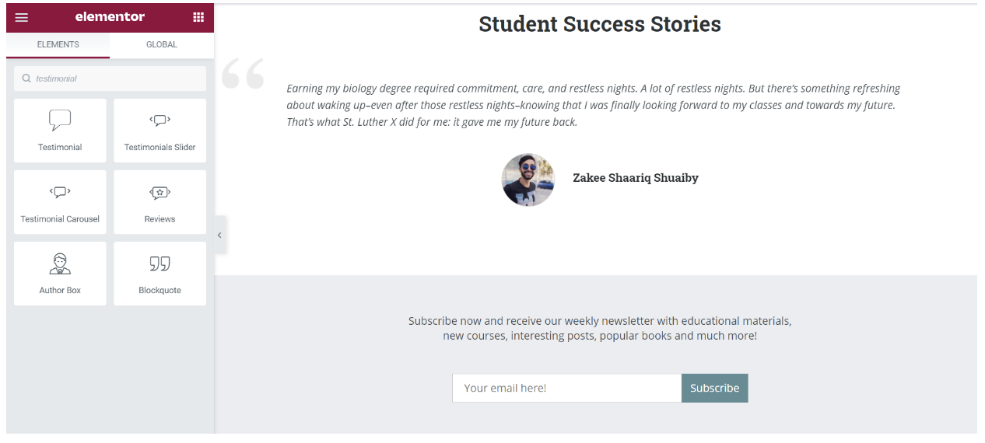Viewport: 985px width, 443px height.
Task: Collapse the Elementor side panel
Action: (220, 235)
